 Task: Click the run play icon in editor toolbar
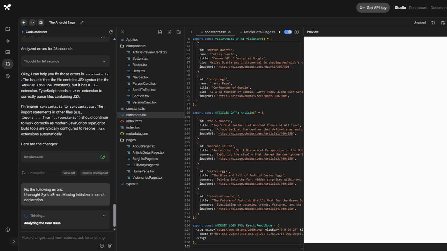point(297,32)
